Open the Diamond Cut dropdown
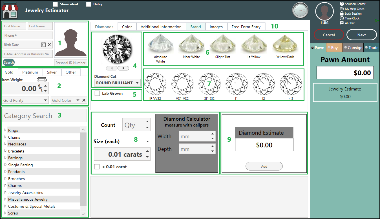 [x=117, y=83]
